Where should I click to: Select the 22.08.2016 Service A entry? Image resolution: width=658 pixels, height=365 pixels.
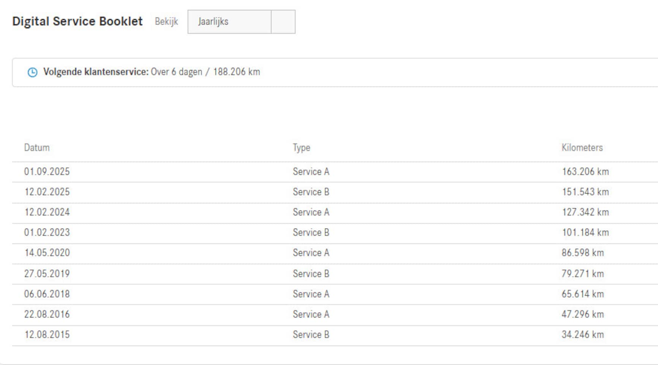point(335,315)
